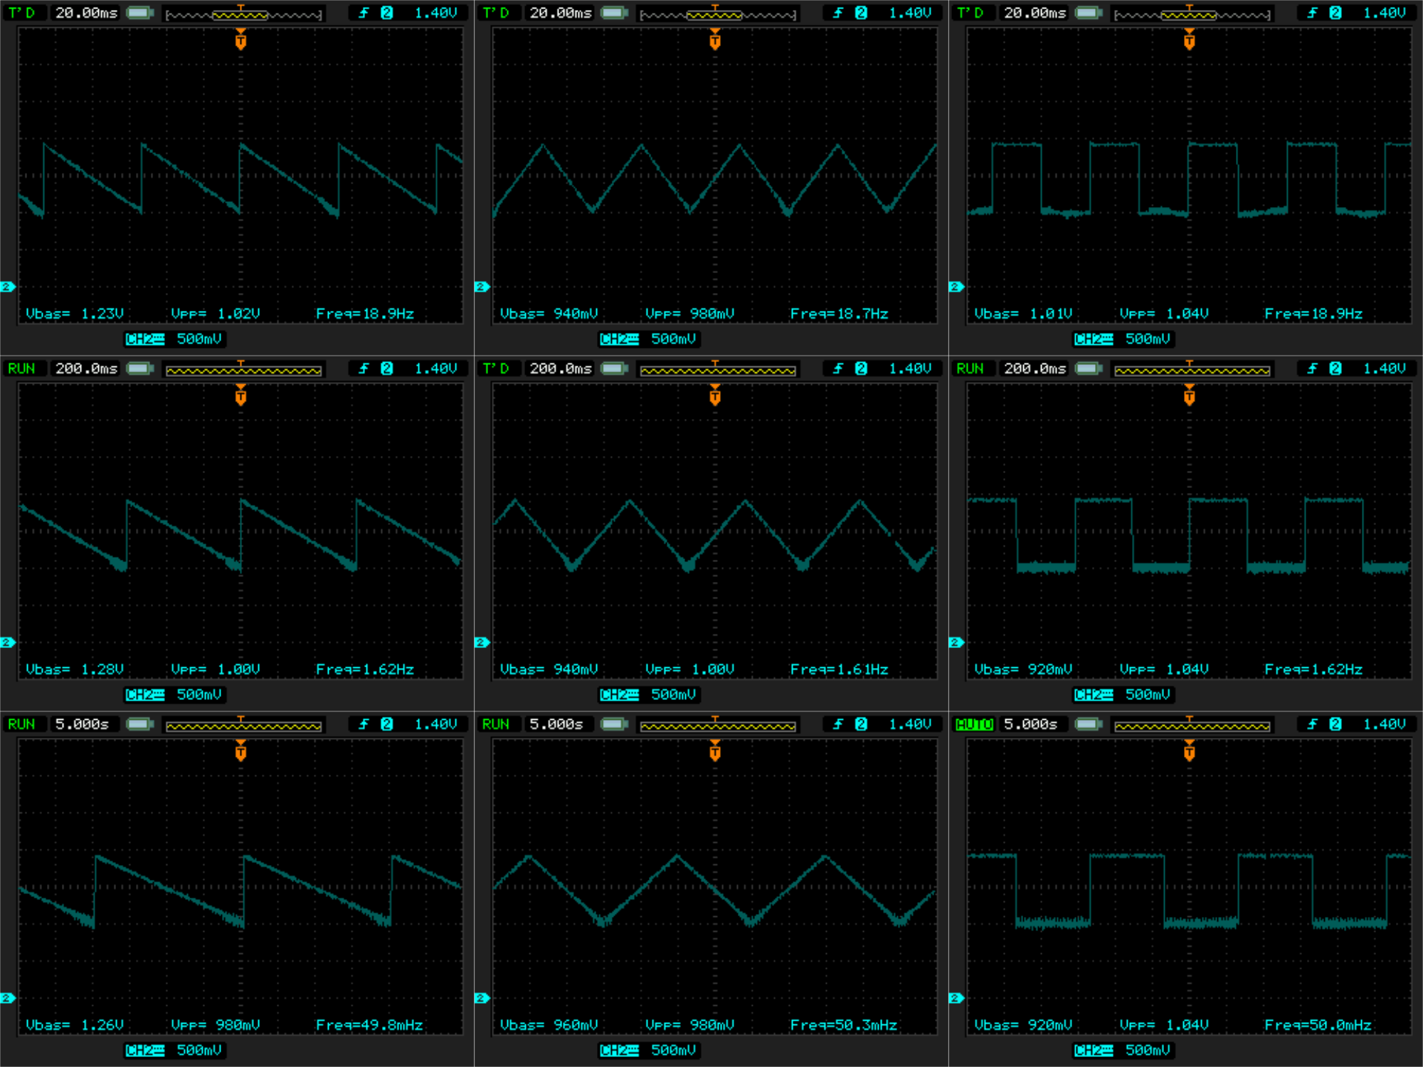Click Vpp= 1.02V measurement
1423x1067 pixels.
click(x=216, y=314)
